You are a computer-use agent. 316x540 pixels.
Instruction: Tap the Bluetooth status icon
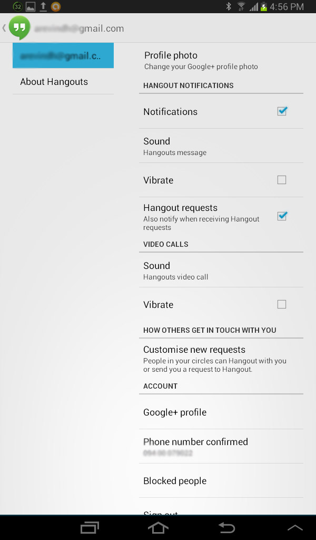(x=229, y=7)
